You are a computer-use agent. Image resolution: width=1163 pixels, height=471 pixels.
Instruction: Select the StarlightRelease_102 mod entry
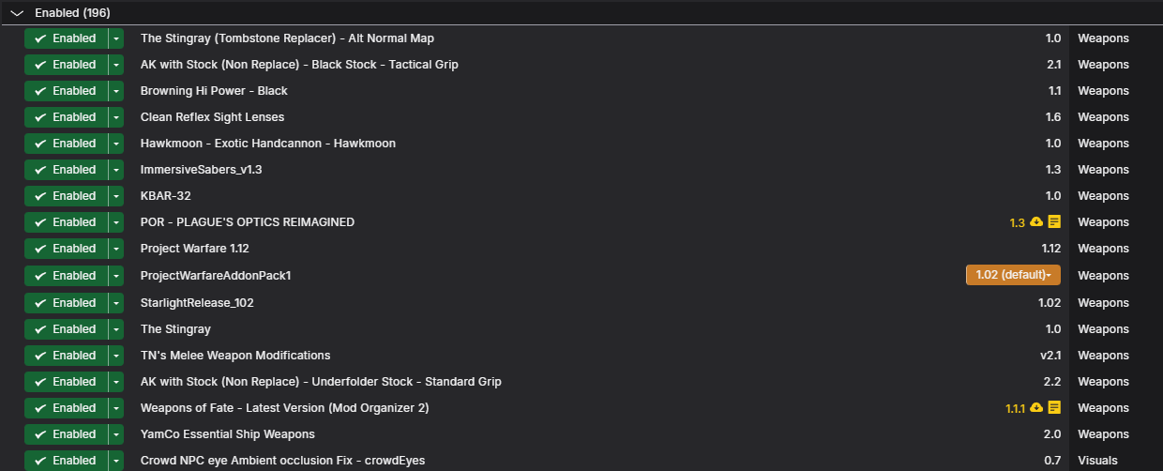581,303
